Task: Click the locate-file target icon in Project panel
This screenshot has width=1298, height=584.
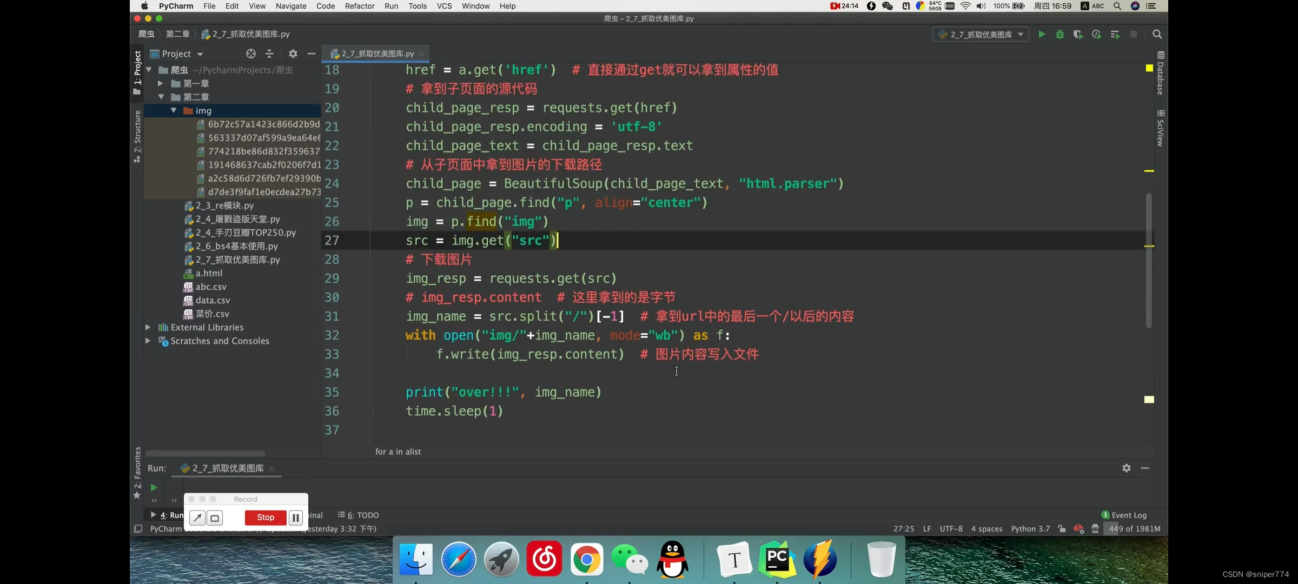Action: click(251, 54)
